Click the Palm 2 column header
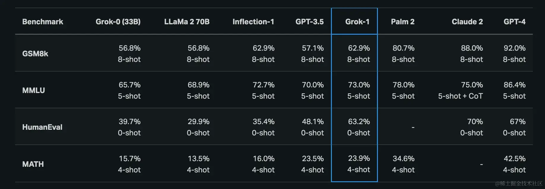Image resolution: width=545 pixels, height=189 pixels. (x=403, y=22)
